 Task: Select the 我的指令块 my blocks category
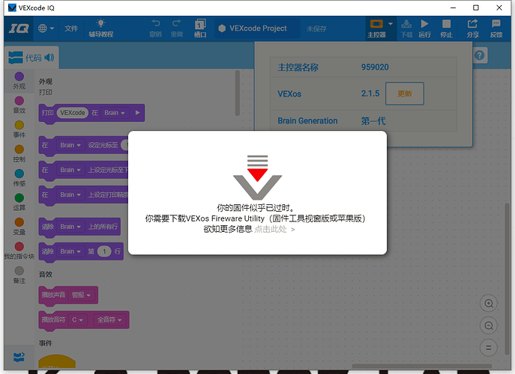point(19,251)
